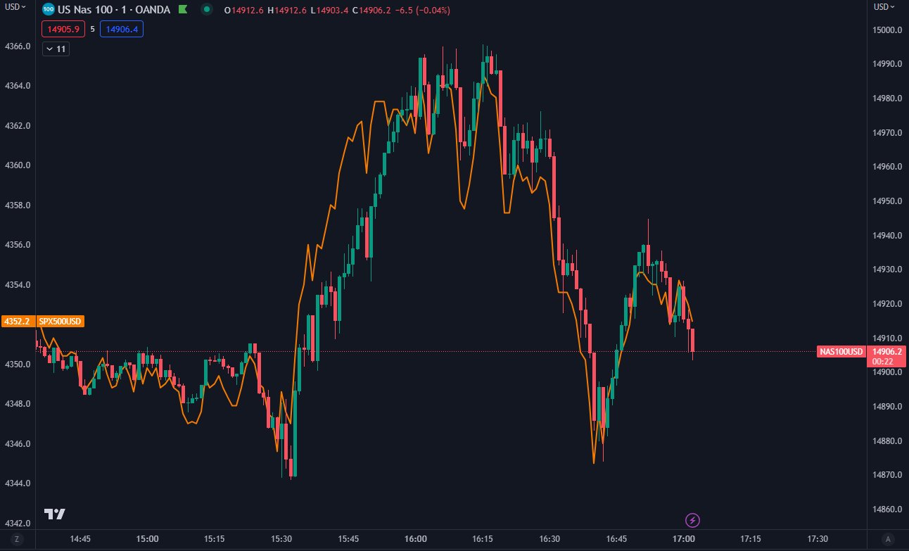Click the 17:00 time axis label
Screen dimensions: 909x551
pyautogui.click(x=683, y=539)
